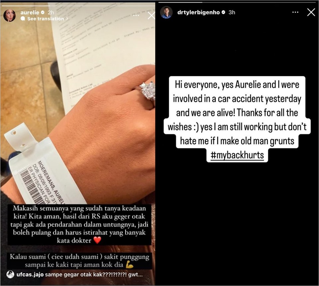Click ufcas.jajo commenter avatar
This screenshot has height=286, width=319.
pyautogui.click(x=10, y=275)
